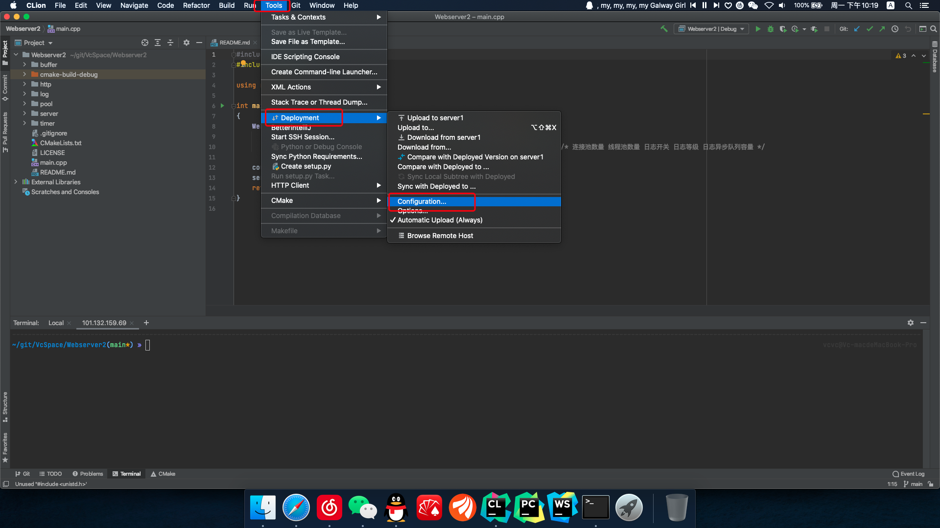Open CMakeLists.txt in the project tree

pyautogui.click(x=61, y=143)
